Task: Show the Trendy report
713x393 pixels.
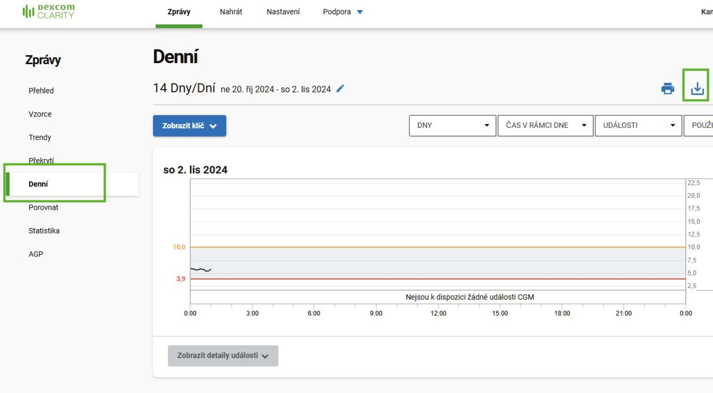Action: (x=40, y=137)
